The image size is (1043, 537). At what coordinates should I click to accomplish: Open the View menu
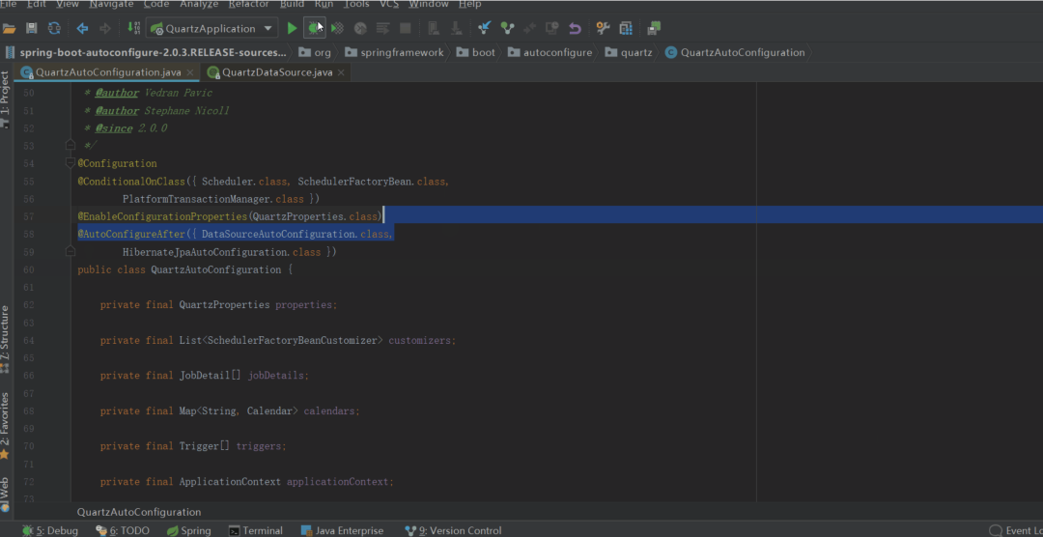point(68,4)
